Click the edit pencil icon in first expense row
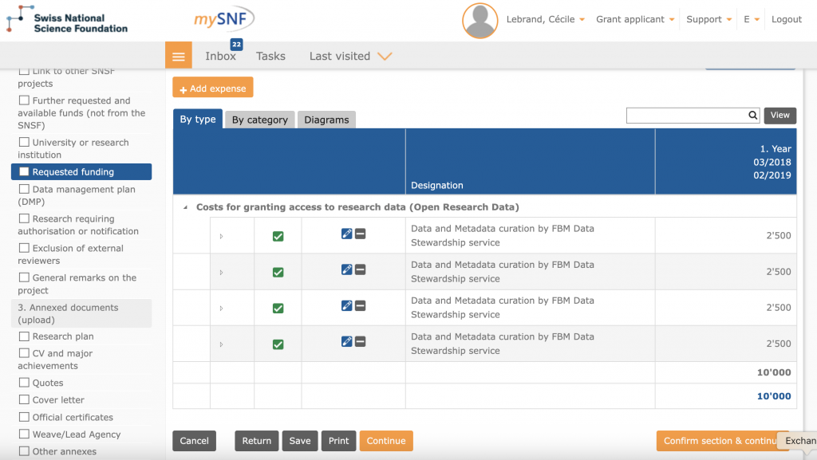817x460 pixels. [346, 234]
